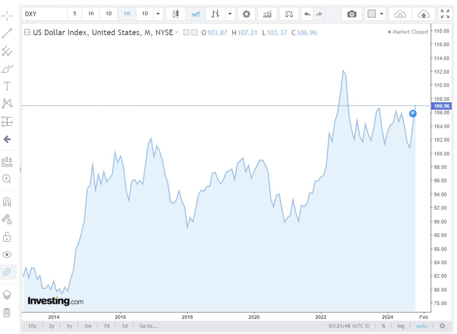Select the text annotation tool
The width and height of the screenshot is (457, 334).
coord(7,86)
